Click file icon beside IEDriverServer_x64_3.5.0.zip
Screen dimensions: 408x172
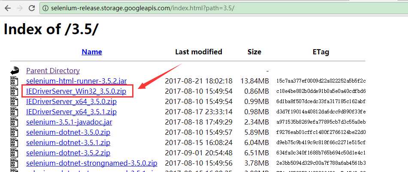pos(14,102)
